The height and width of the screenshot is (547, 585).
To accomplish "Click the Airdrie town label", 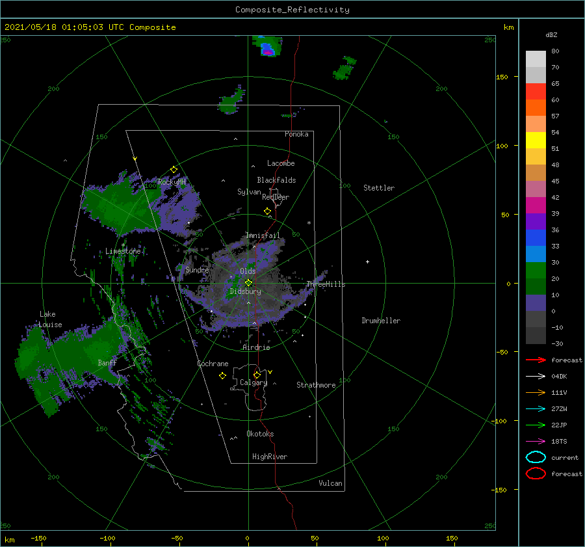I will pyautogui.click(x=256, y=347).
